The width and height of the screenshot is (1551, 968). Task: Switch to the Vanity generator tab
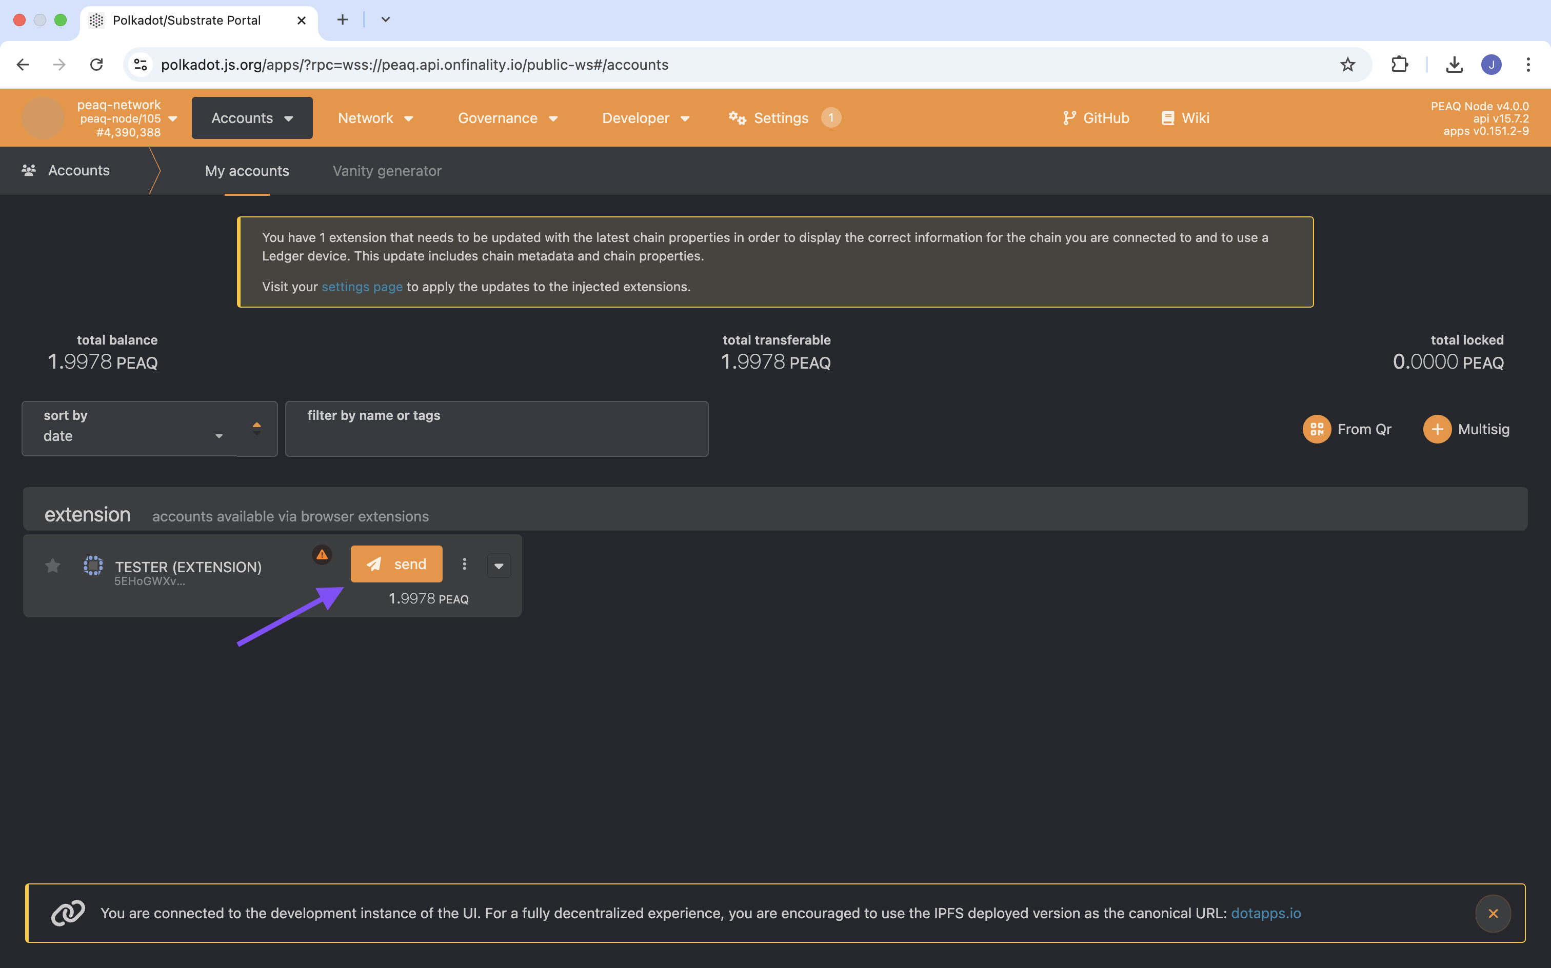pos(387,171)
